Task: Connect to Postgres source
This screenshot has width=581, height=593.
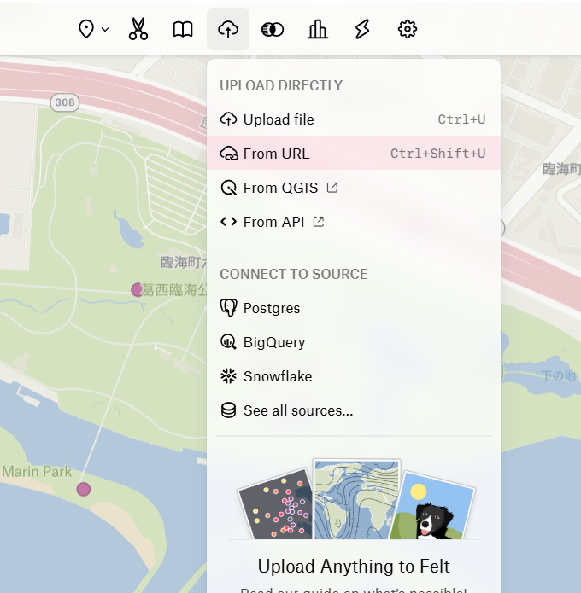Action: [354, 308]
